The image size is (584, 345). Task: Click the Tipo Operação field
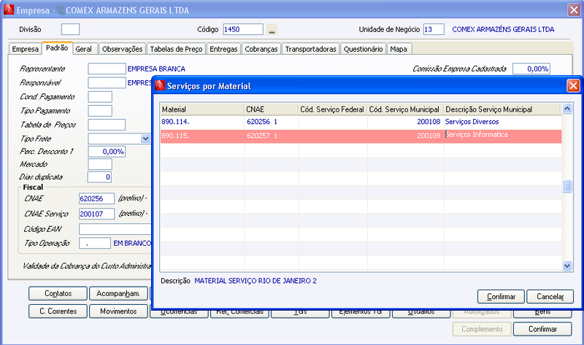point(95,243)
